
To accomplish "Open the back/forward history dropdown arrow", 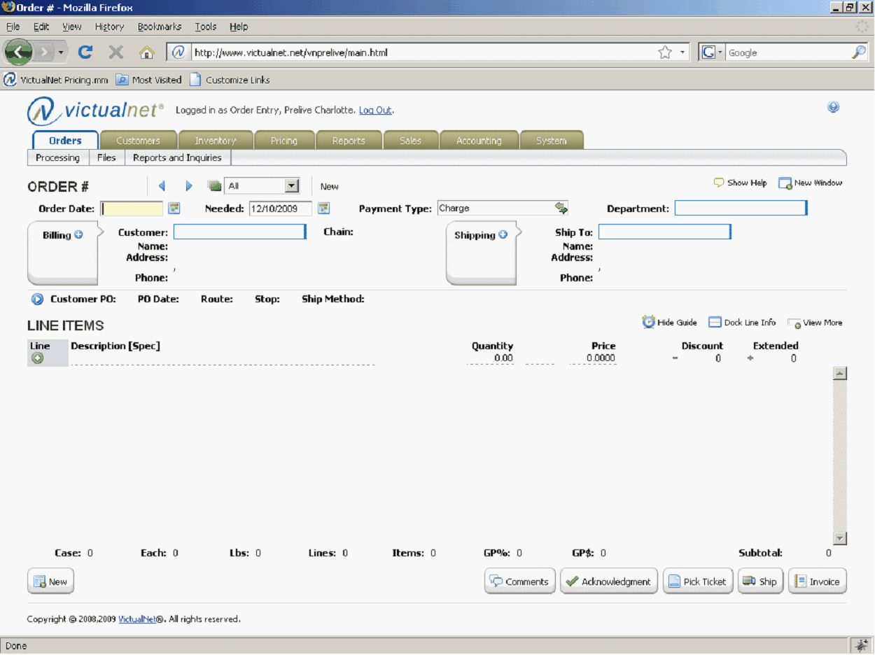I will click(x=62, y=52).
